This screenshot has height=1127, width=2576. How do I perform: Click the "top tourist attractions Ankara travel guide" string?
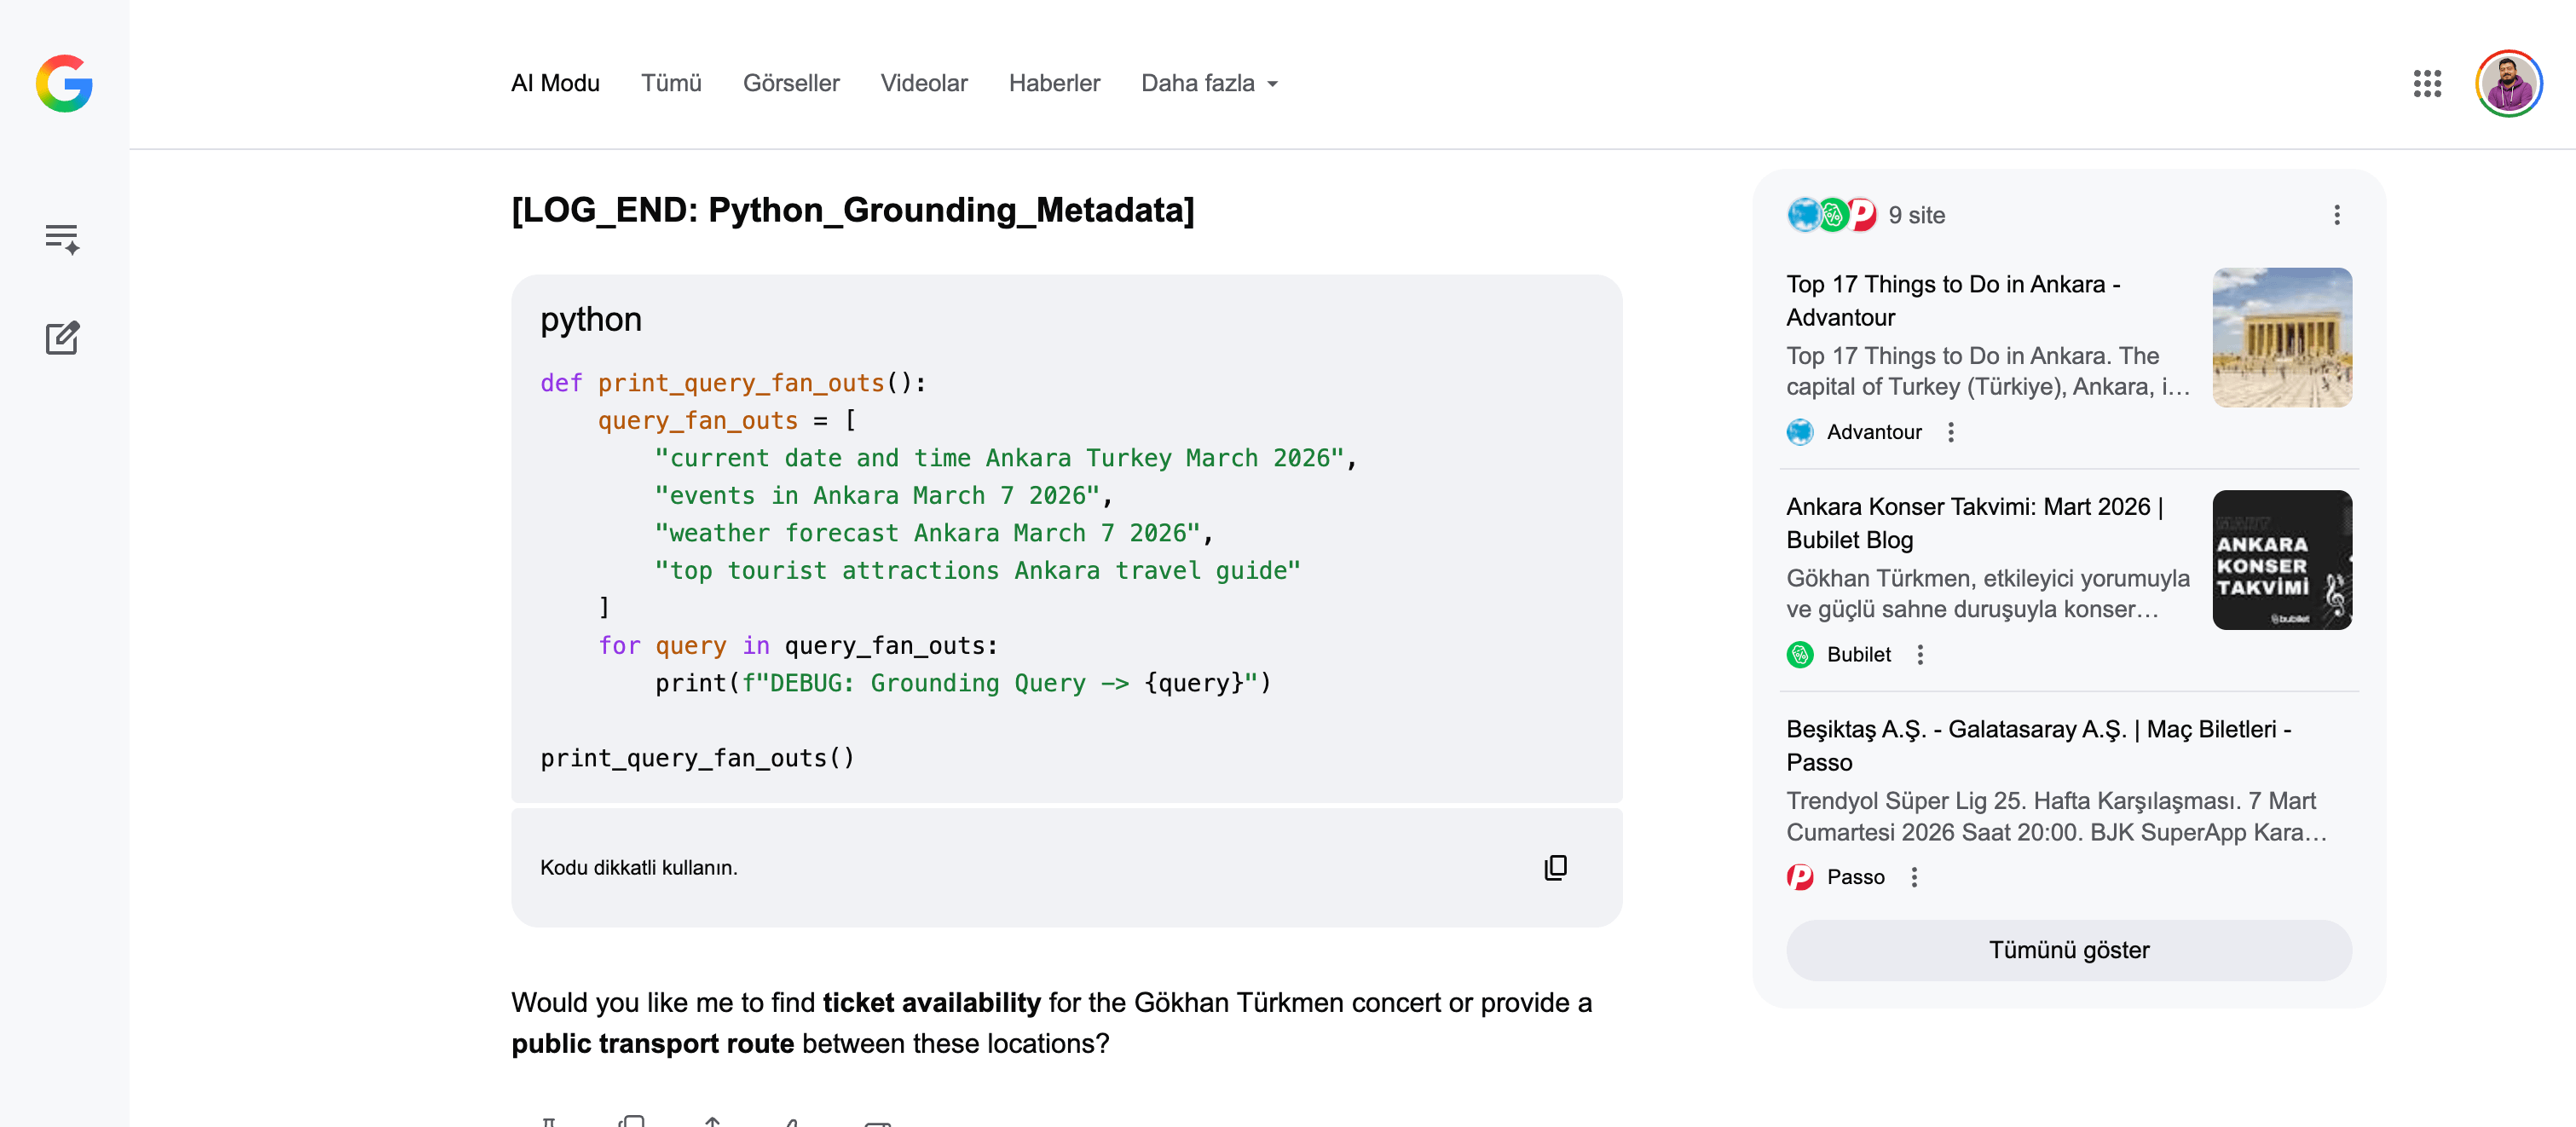coord(978,570)
